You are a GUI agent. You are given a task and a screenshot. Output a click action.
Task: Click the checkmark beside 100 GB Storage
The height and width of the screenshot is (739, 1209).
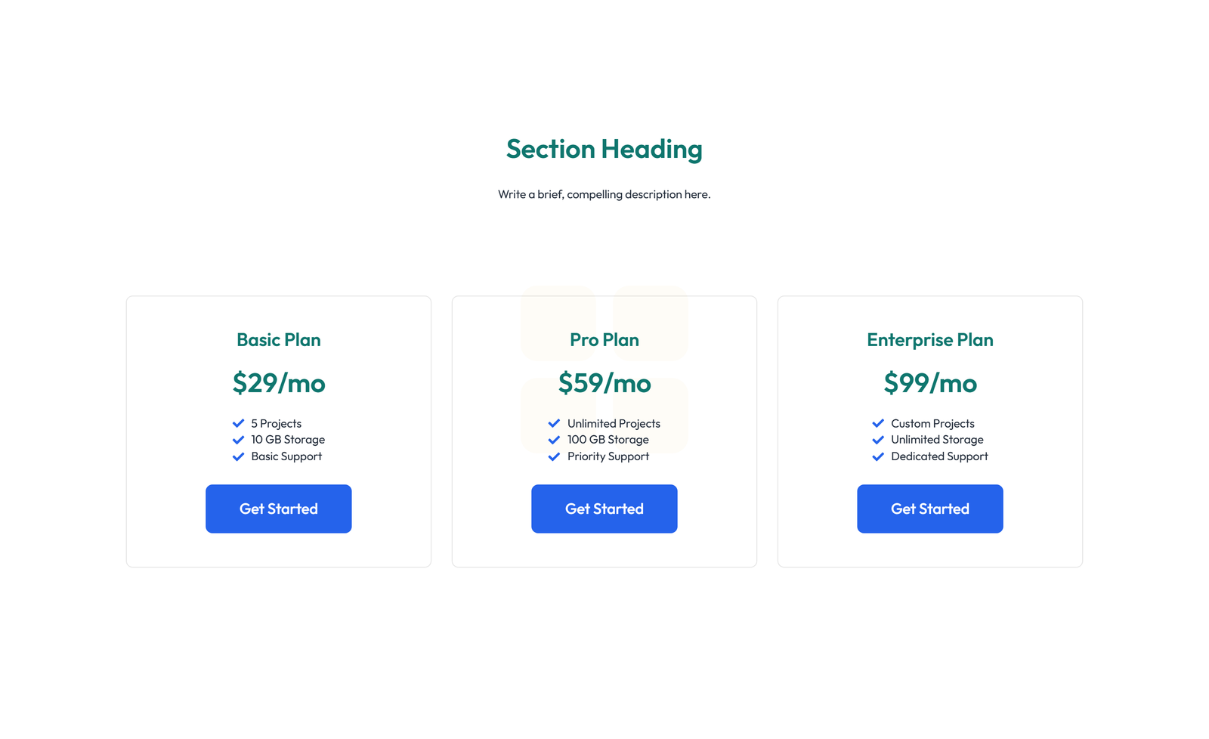[x=554, y=439]
